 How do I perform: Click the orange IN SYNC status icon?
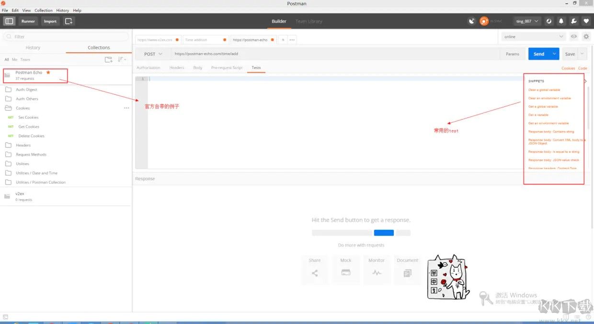484,21
